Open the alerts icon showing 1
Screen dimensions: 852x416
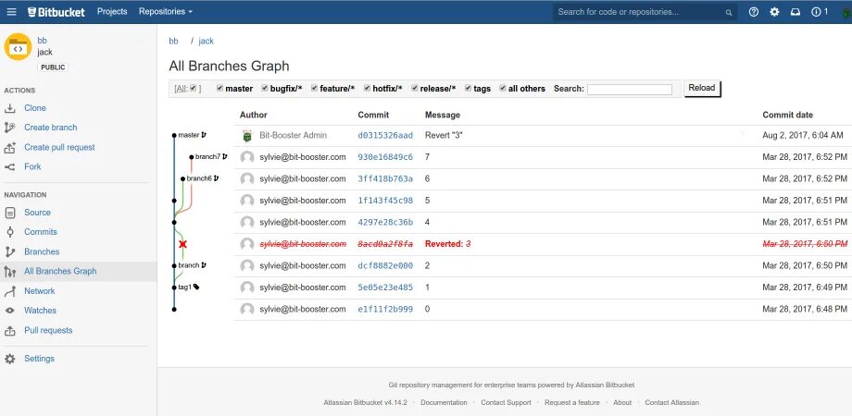coord(820,11)
